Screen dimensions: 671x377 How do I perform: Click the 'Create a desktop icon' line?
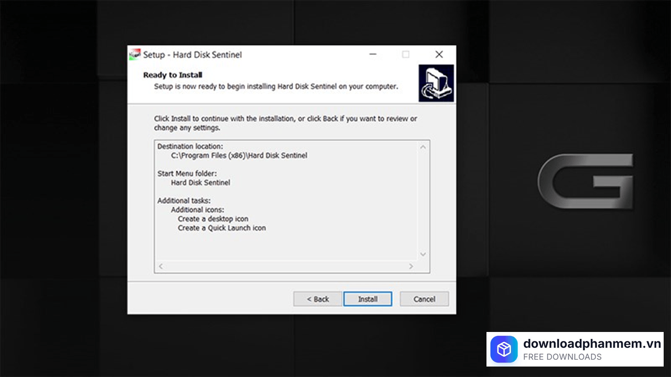(x=213, y=219)
